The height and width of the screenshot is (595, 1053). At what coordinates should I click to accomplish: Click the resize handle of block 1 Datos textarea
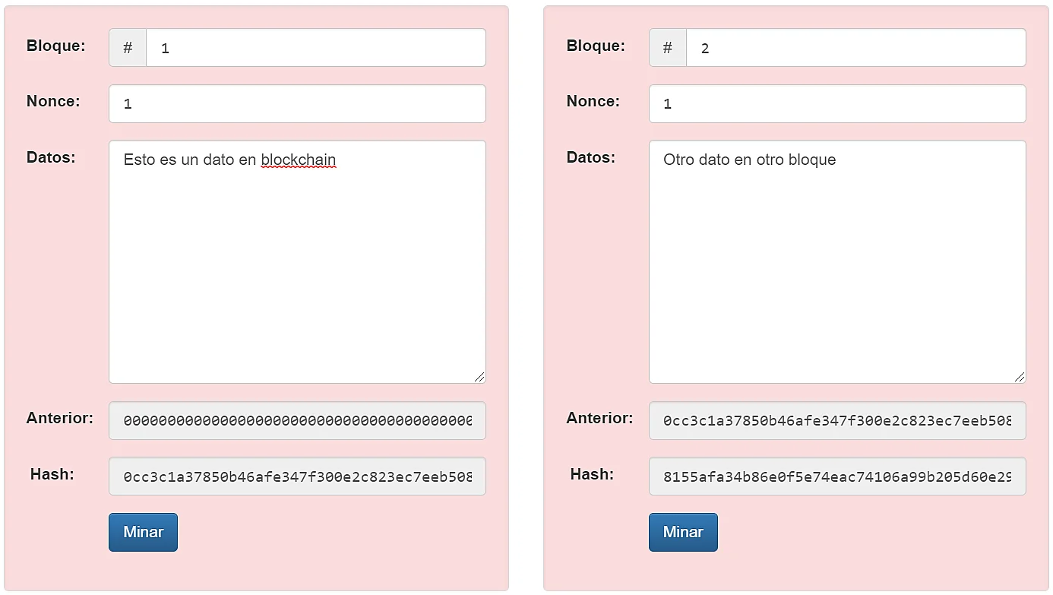(x=479, y=377)
